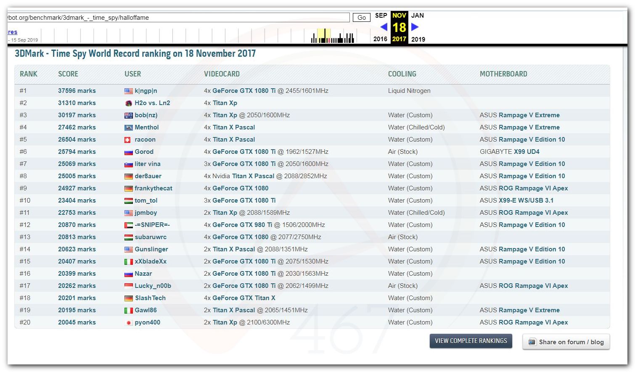Viewport: 635px width, 372px height.
Task: Click the highlighted year in capture timeline graph
Action: click(x=323, y=36)
